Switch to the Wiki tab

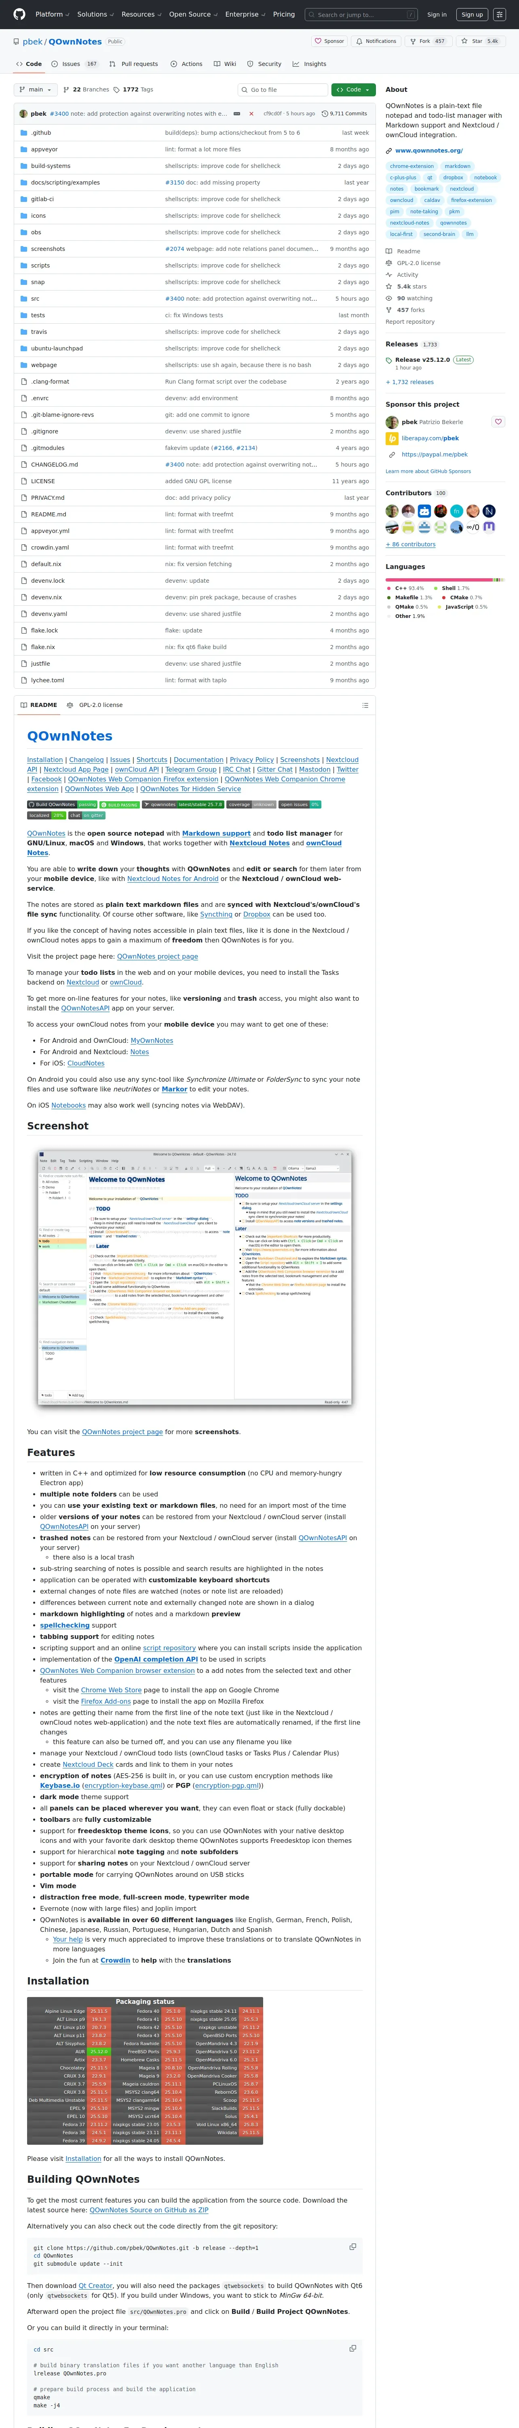coord(225,64)
